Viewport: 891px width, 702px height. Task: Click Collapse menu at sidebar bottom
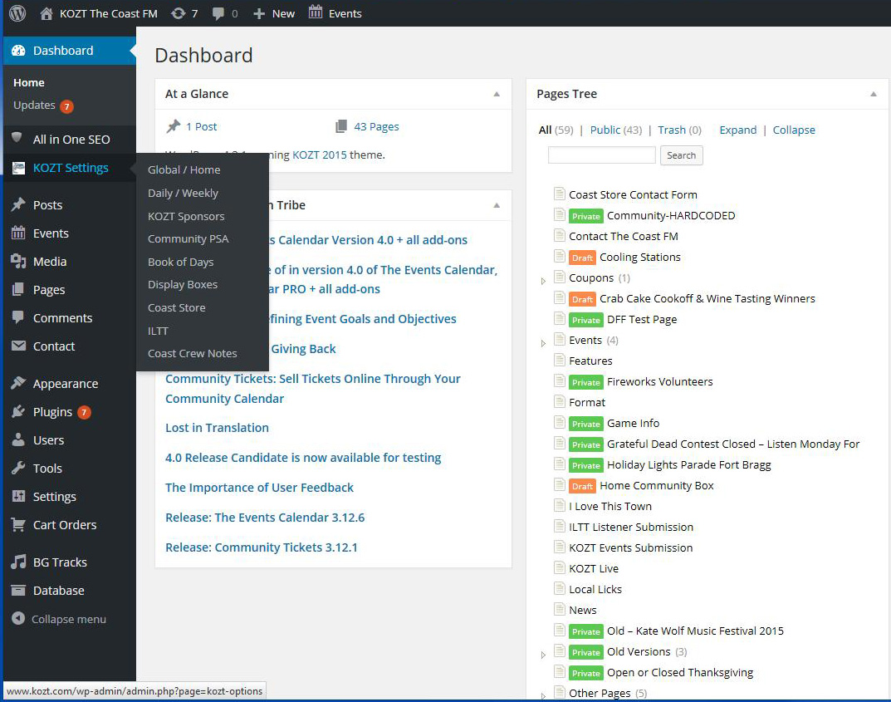68,620
